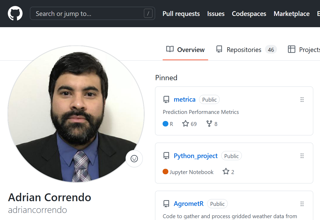Click the fork icon on metrica

click(209, 124)
